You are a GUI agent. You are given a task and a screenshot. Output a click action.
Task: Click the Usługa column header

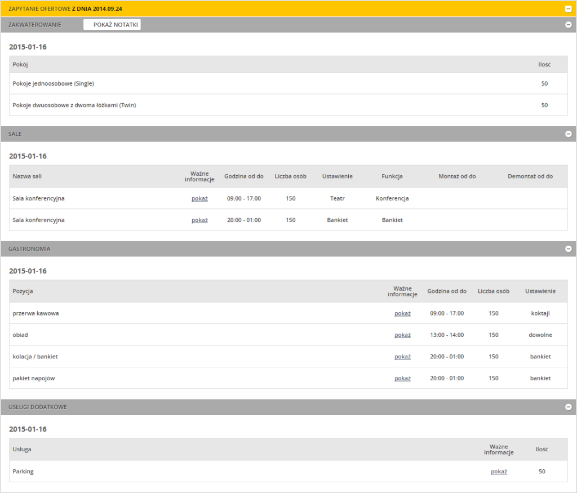coord(22,449)
